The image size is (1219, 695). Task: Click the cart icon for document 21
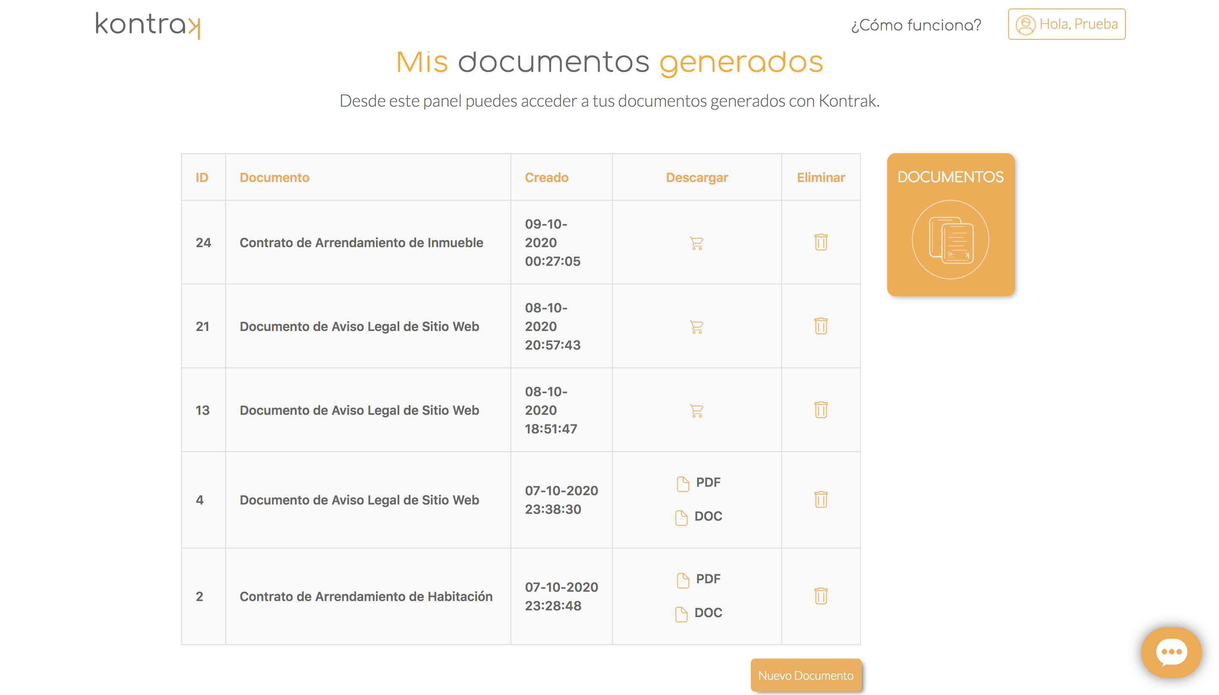pos(696,327)
